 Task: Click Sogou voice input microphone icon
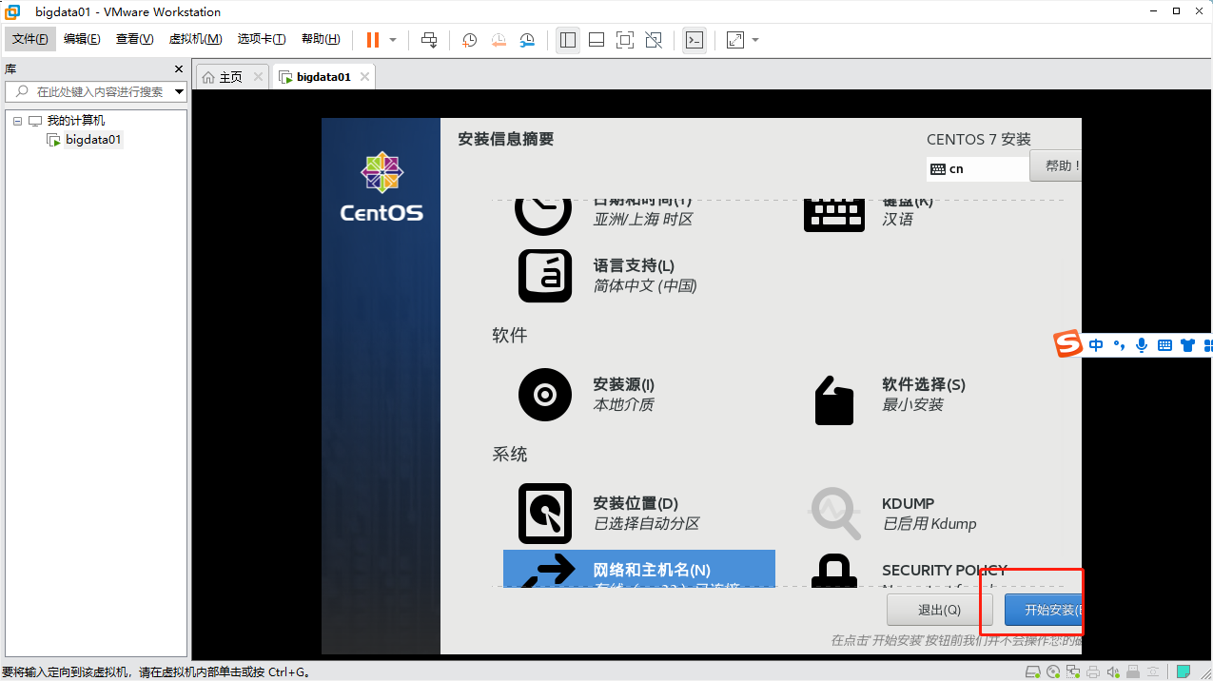(1142, 345)
